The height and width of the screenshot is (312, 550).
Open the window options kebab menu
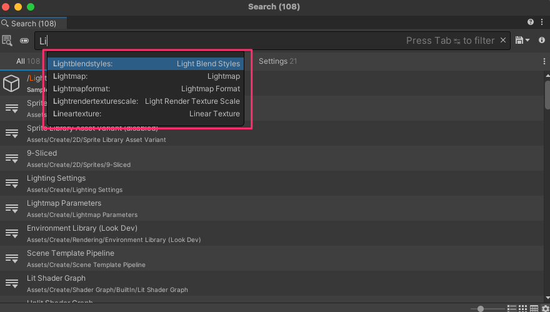point(541,23)
